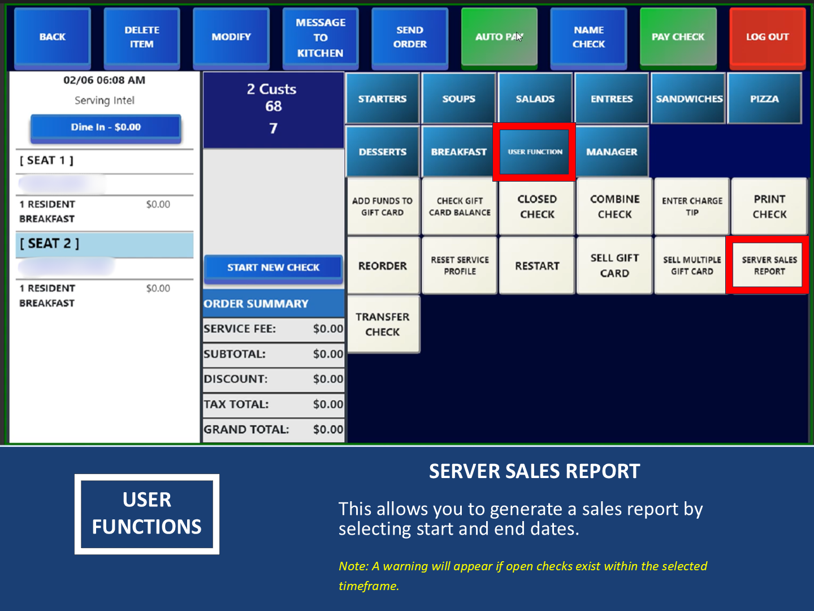This screenshot has width=814, height=611.
Task: Open the Manager category
Action: pos(612,152)
